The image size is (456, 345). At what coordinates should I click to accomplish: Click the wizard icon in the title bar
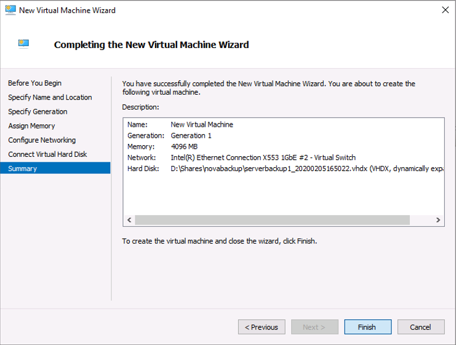click(x=9, y=10)
